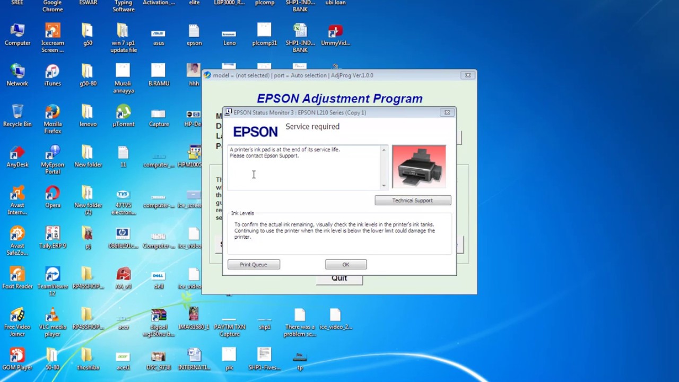Select the text file named 11

(x=123, y=157)
